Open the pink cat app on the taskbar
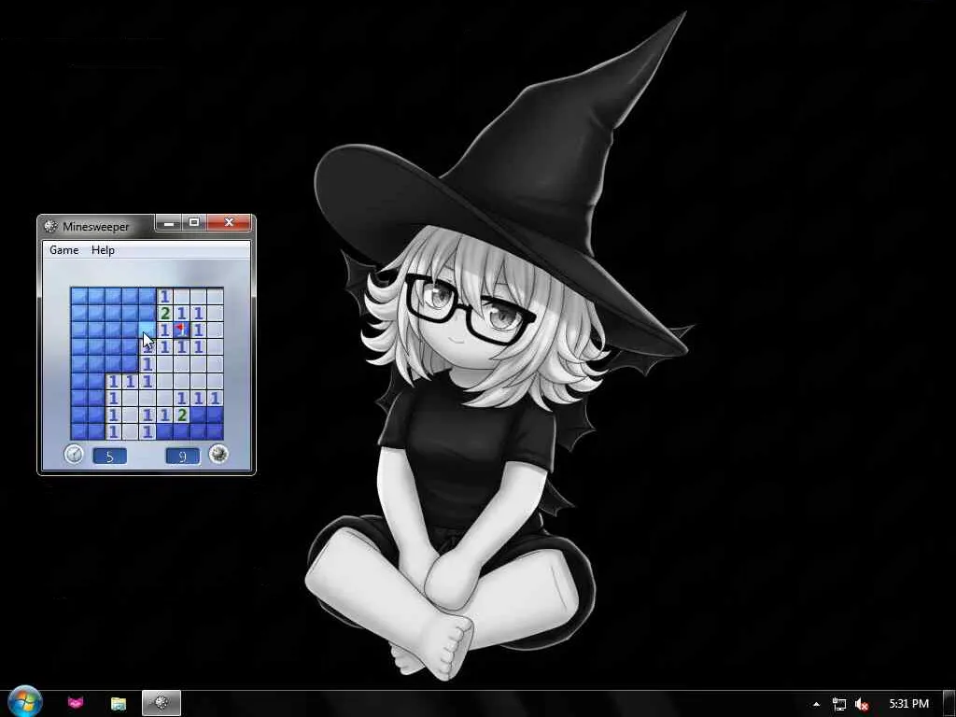This screenshot has height=717, width=956. tap(75, 703)
